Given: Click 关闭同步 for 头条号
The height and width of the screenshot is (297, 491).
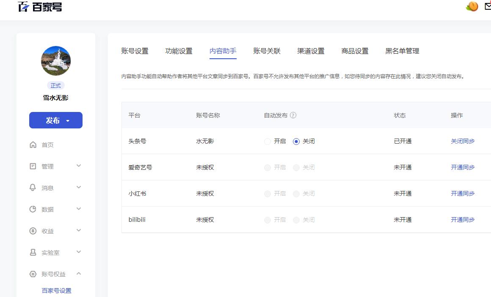Looking at the screenshot, I should coord(463,141).
